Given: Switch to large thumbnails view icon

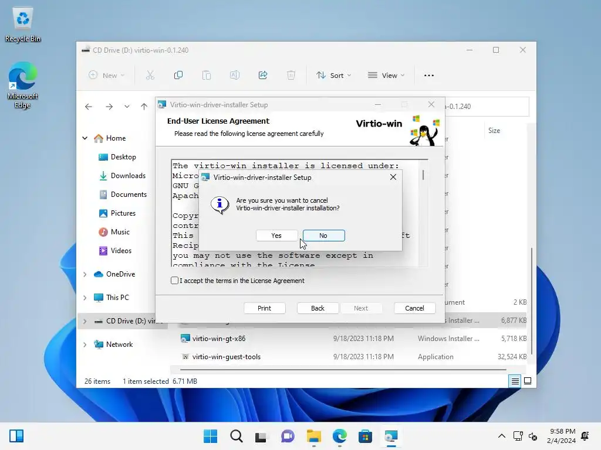Looking at the screenshot, I should [x=528, y=381].
